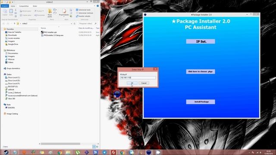Click into the PSVita IP text field

[x=138, y=77]
